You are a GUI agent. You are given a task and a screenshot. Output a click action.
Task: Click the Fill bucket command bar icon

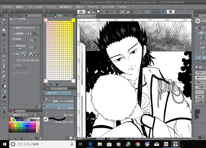point(127,12)
